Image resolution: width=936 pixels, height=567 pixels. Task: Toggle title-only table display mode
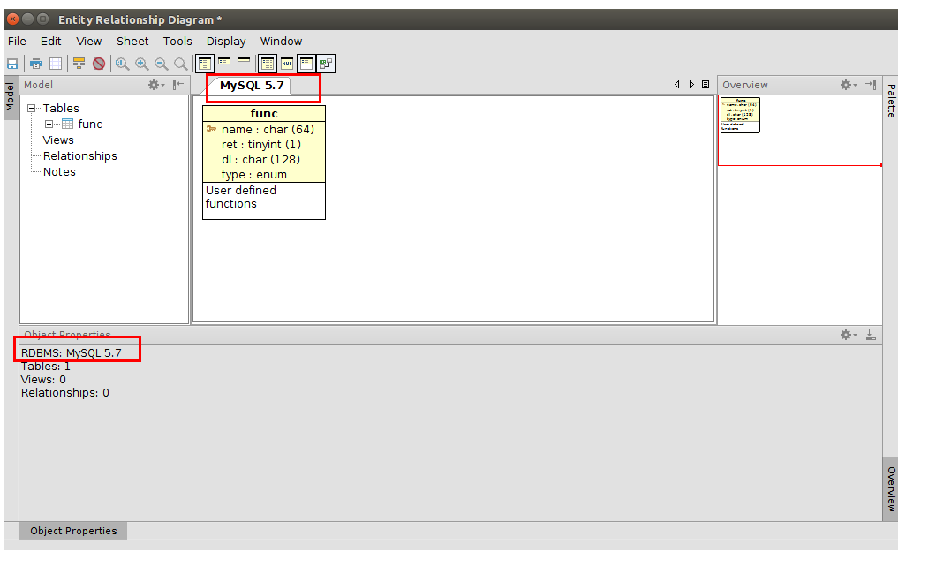[244, 60]
